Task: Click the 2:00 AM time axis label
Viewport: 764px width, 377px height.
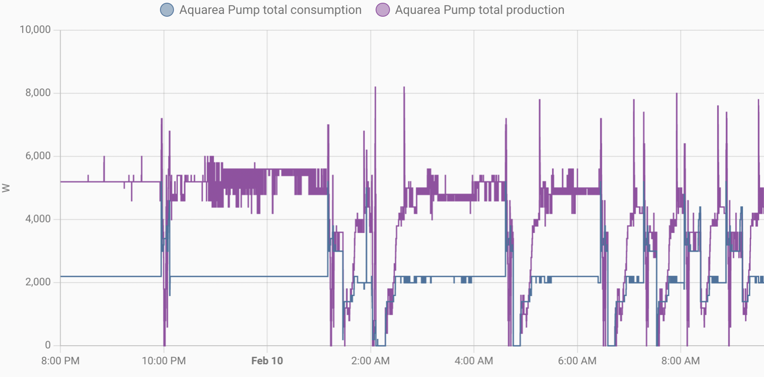Action: (370, 361)
